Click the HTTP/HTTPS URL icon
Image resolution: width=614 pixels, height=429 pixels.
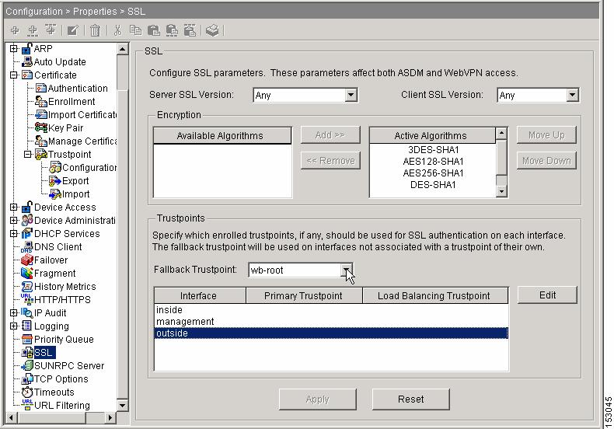click(26, 299)
